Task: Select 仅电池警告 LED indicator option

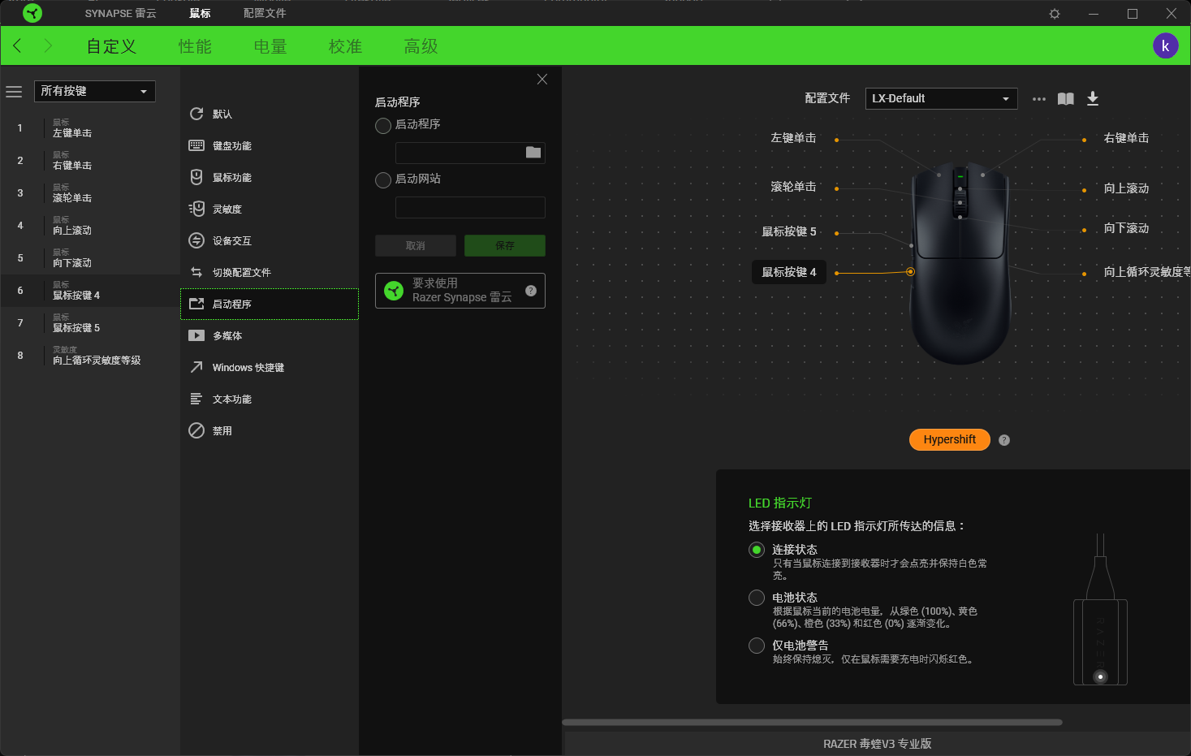Action: tap(757, 646)
